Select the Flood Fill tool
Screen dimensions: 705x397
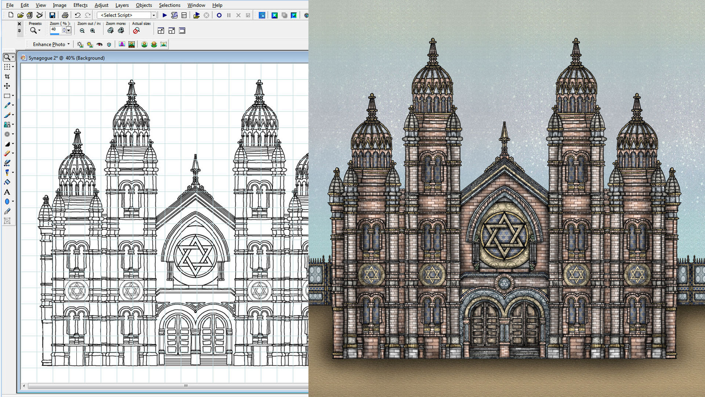(x=7, y=182)
